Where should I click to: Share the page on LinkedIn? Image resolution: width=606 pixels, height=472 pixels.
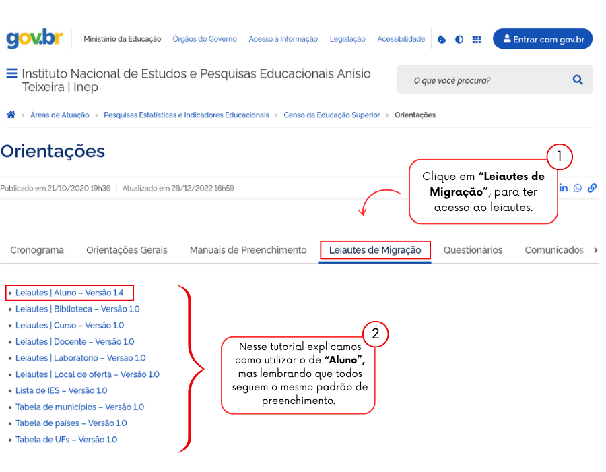pos(564,188)
